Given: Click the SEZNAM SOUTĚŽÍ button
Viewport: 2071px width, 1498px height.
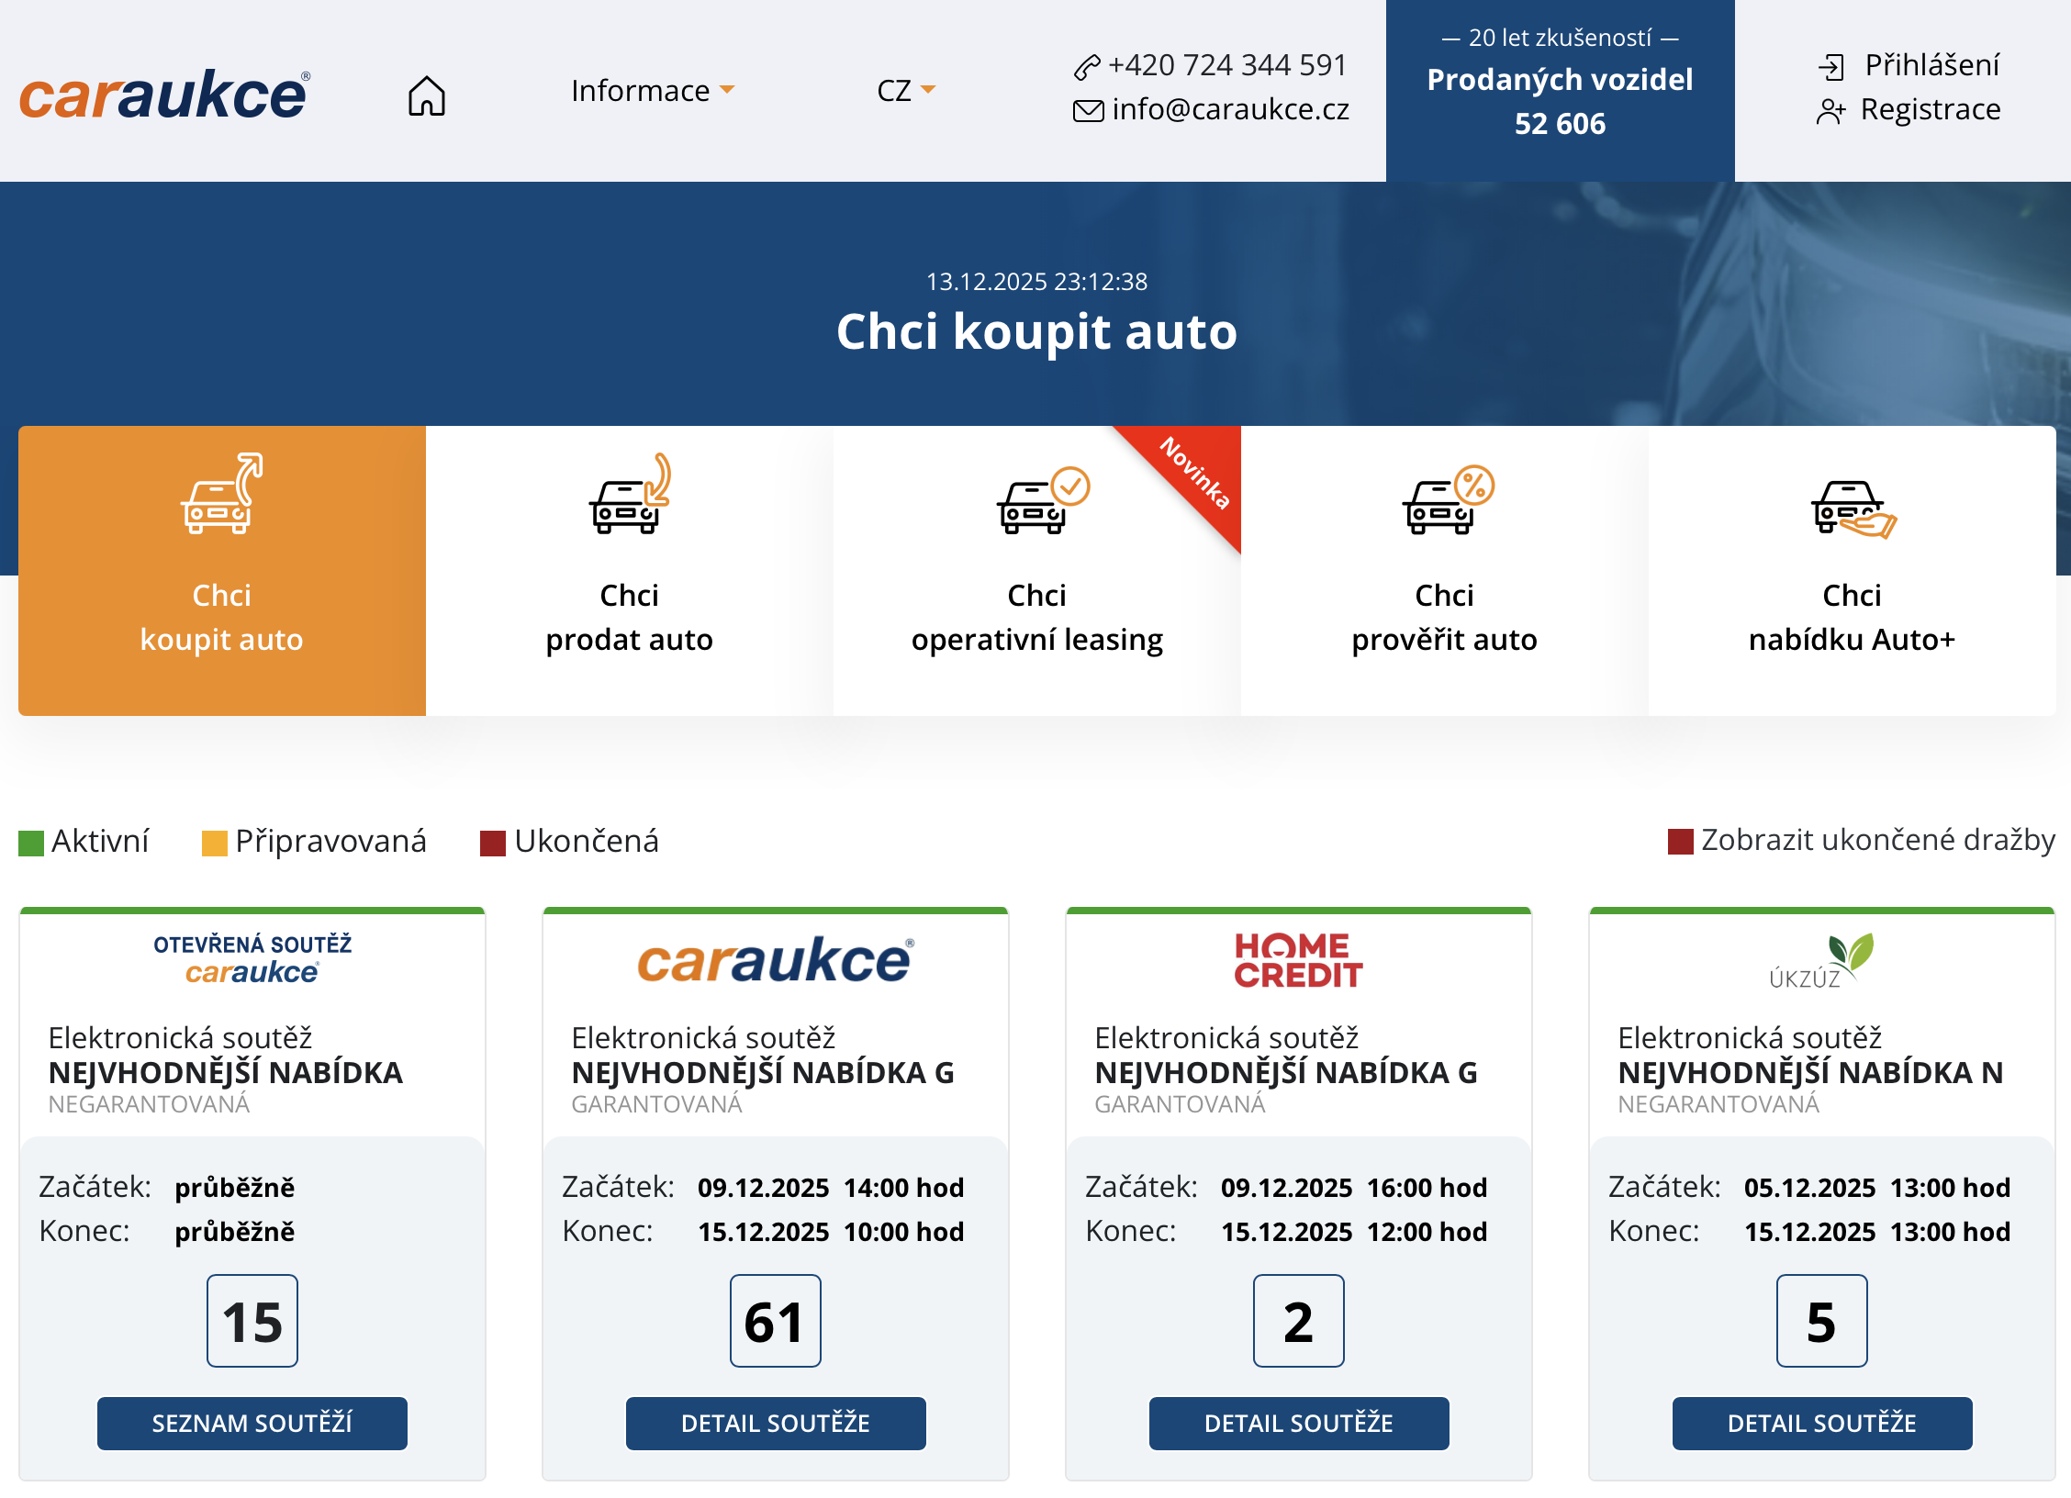Looking at the screenshot, I should (252, 1424).
